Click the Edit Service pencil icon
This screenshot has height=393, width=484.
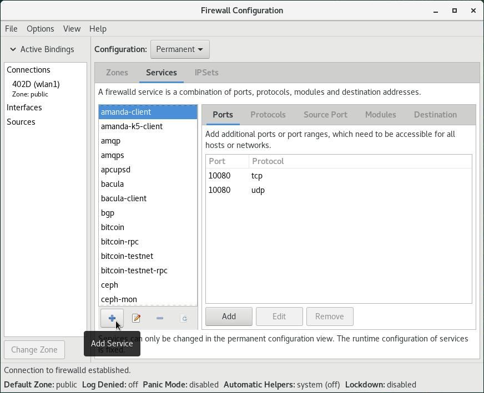[x=136, y=318]
